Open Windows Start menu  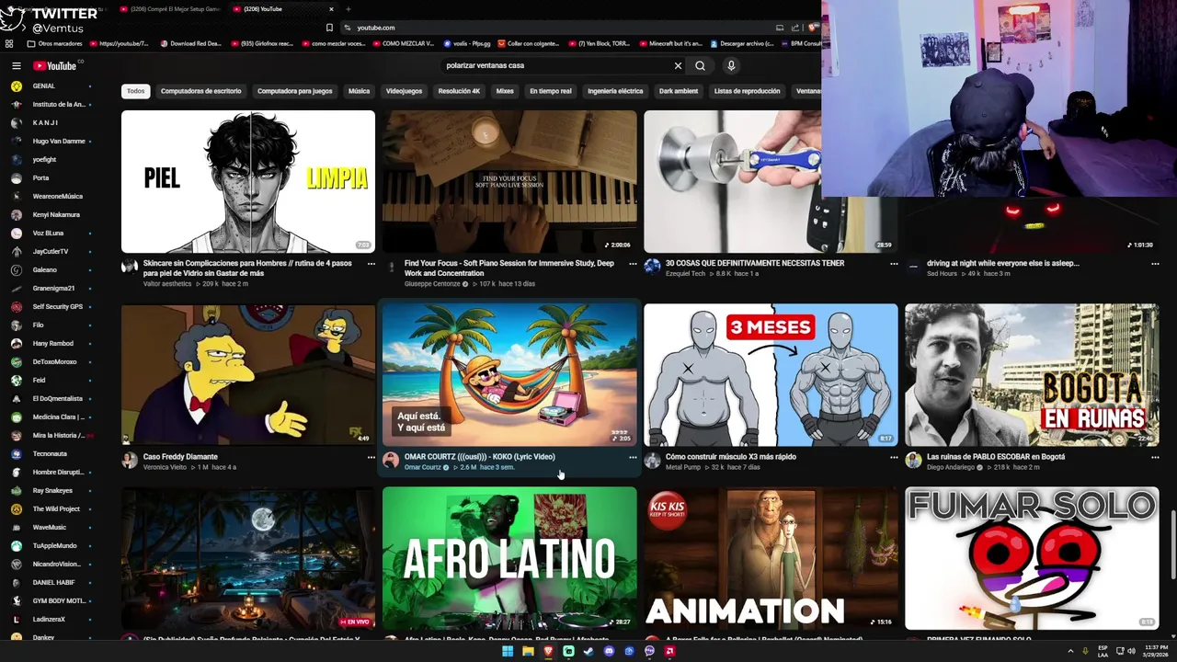(508, 651)
